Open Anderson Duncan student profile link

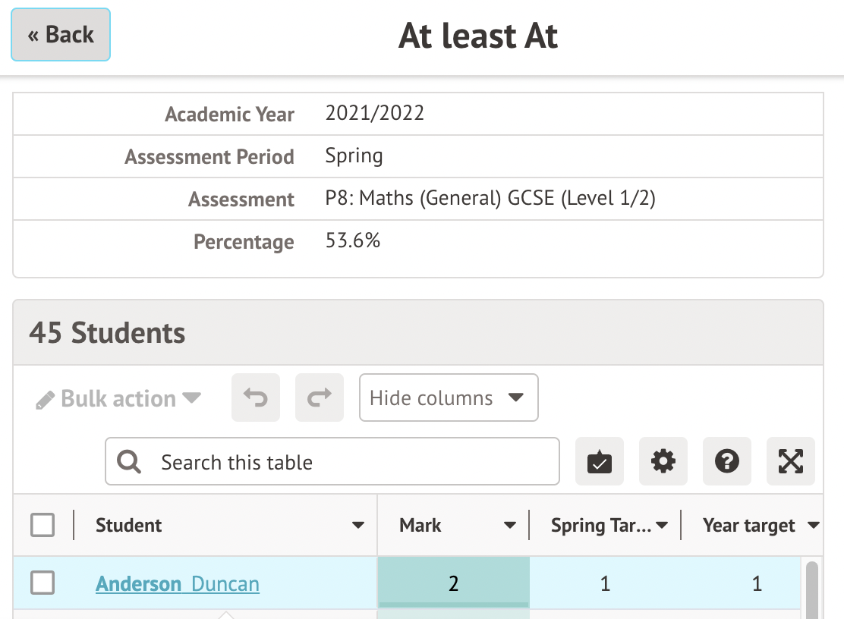click(178, 584)
